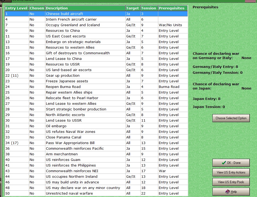This screenshot has width=257, height=197.
Task: Click the purple book Help icon
Action: [x=227, y=192]
